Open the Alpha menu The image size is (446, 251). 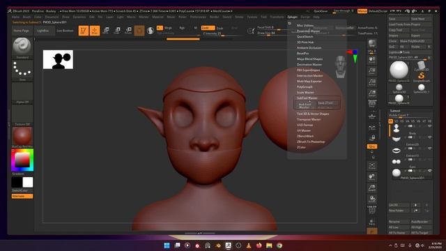[x=15, y=17]
